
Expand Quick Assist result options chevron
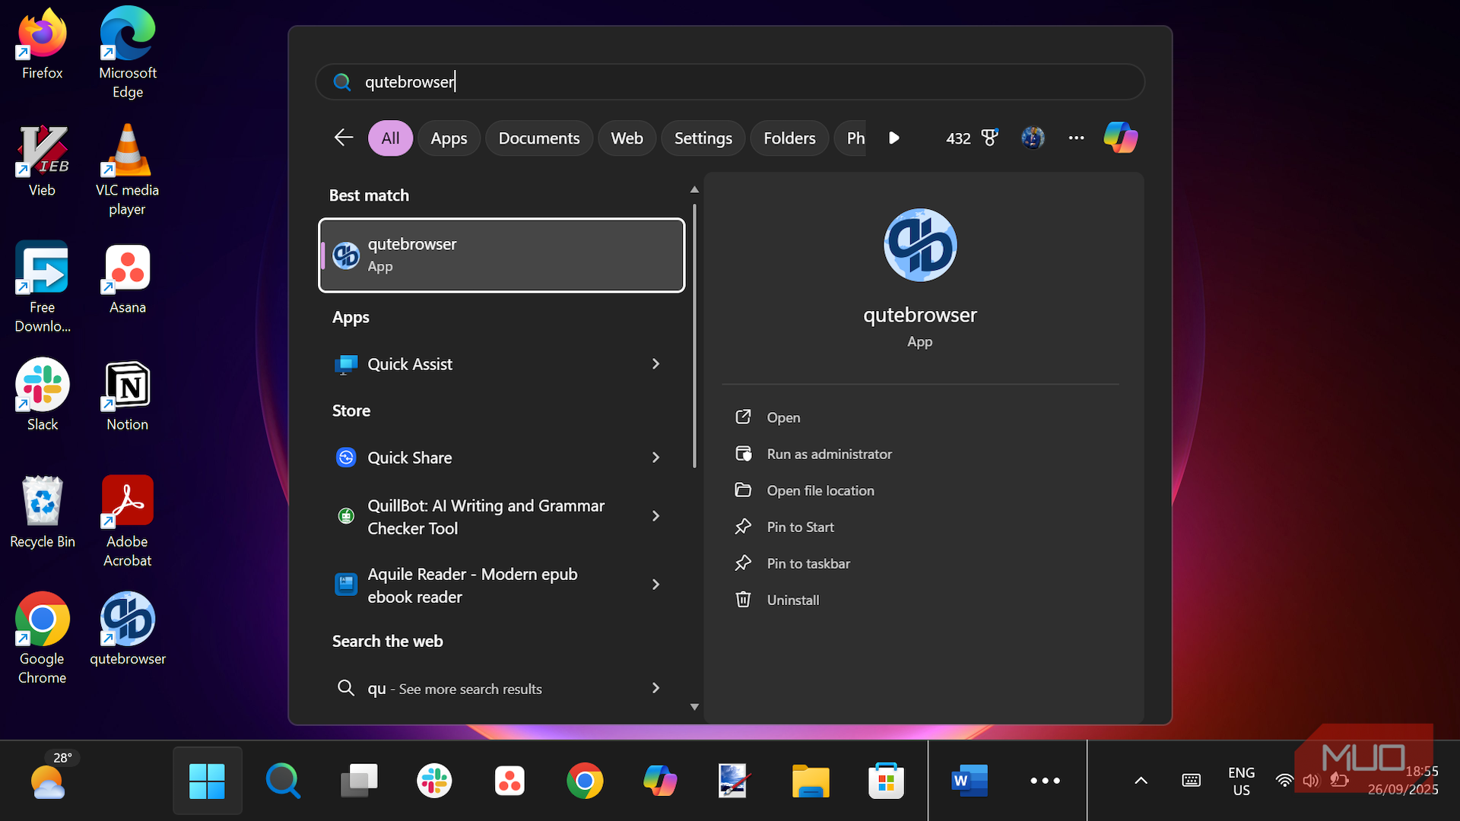655,364
